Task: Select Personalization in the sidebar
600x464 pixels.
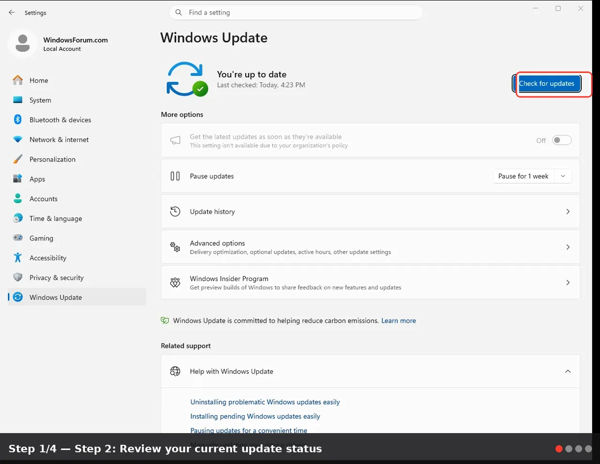Action: (77, 159)
